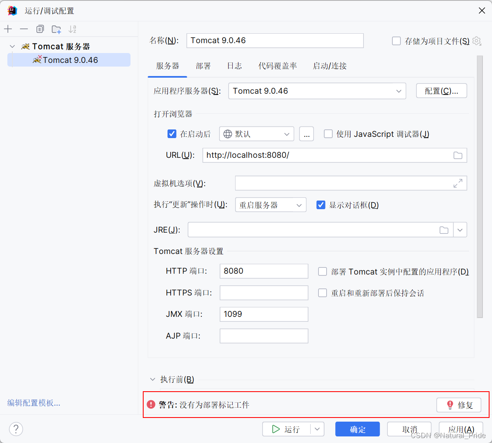492x443 pixels.
Task: Add a new run configuration
Action: [8, 29]
